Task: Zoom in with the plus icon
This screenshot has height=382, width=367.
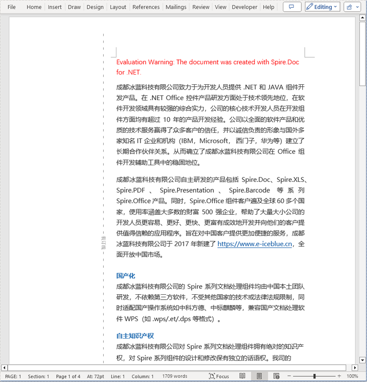Action: tap(339, 376)
